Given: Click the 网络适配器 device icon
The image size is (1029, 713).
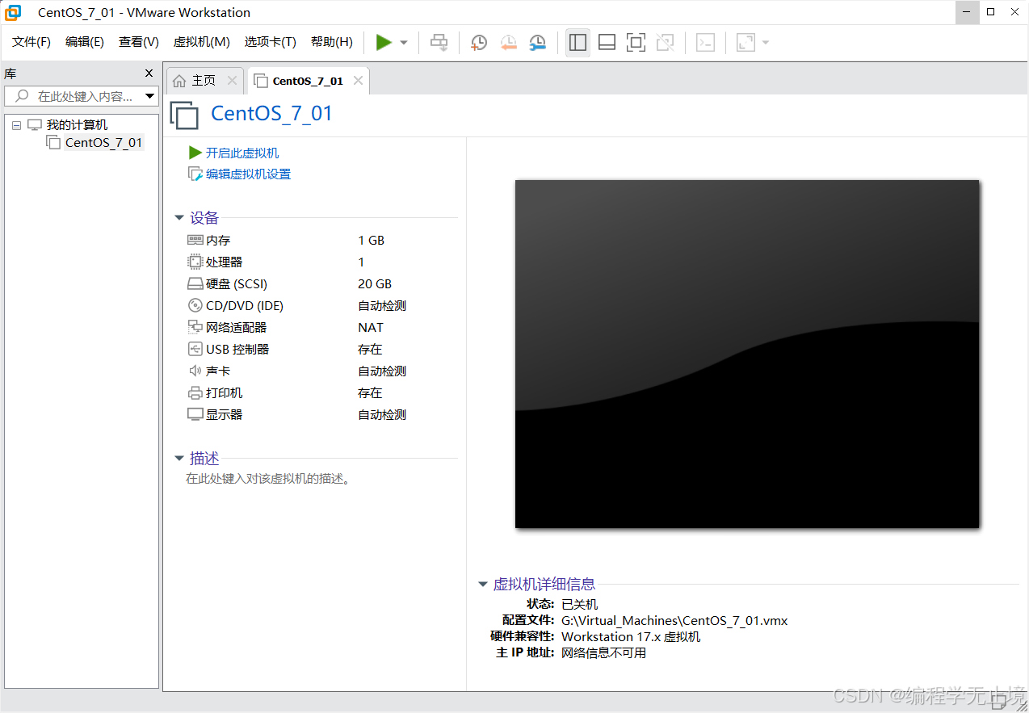Looking at the screenshot, I should click(195, 327).
